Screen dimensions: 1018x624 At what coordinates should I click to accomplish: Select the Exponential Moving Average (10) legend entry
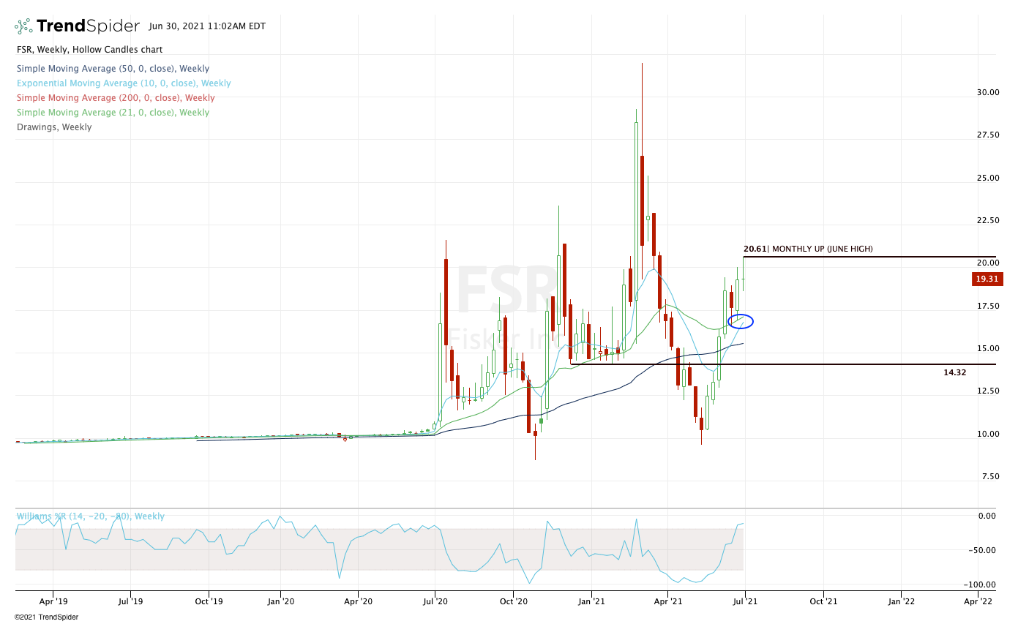(x=124, y=83)
